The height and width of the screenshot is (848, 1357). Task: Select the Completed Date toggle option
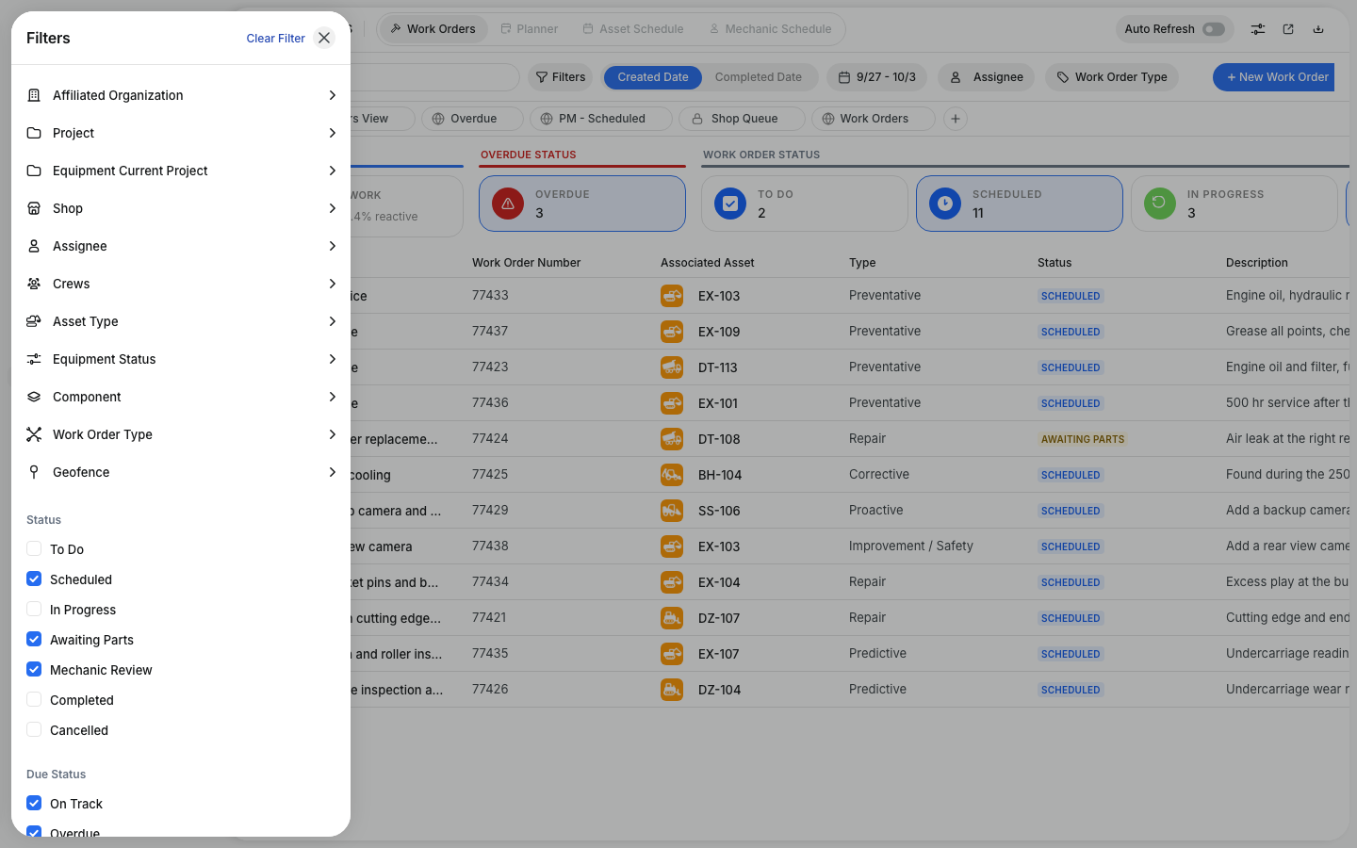click(759, 77)
